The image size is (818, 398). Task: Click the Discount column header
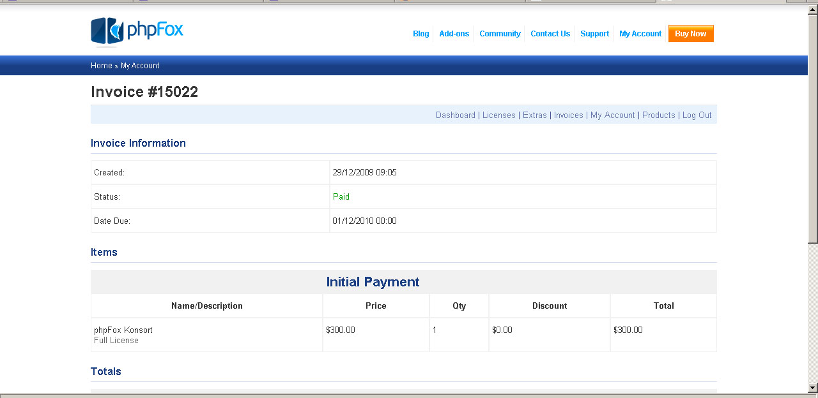550,306
